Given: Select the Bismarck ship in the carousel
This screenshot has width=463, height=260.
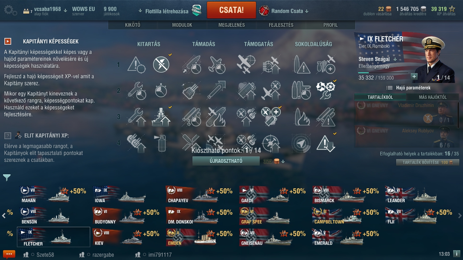Looking at the screenshot, I should 346,195.
